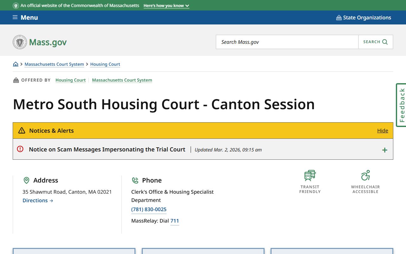Viewport: 406px width, 254px height.
Task: Open the Menu in navigation bar
Action: 25,17
